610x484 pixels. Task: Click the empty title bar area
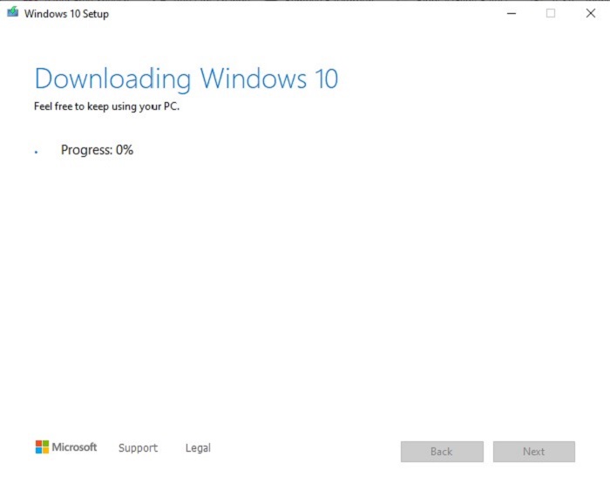305,13
